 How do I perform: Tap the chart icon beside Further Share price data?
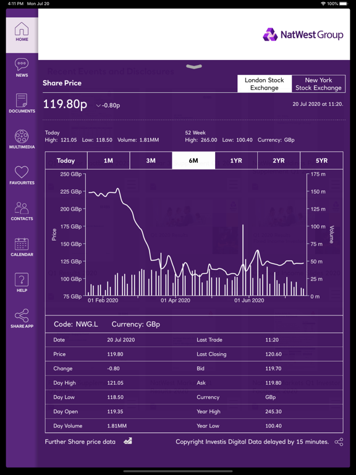coord(128,441)
